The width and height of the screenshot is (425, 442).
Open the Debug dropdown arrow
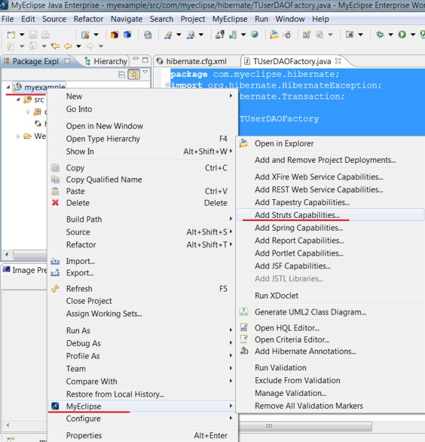(x=390, y=35)
